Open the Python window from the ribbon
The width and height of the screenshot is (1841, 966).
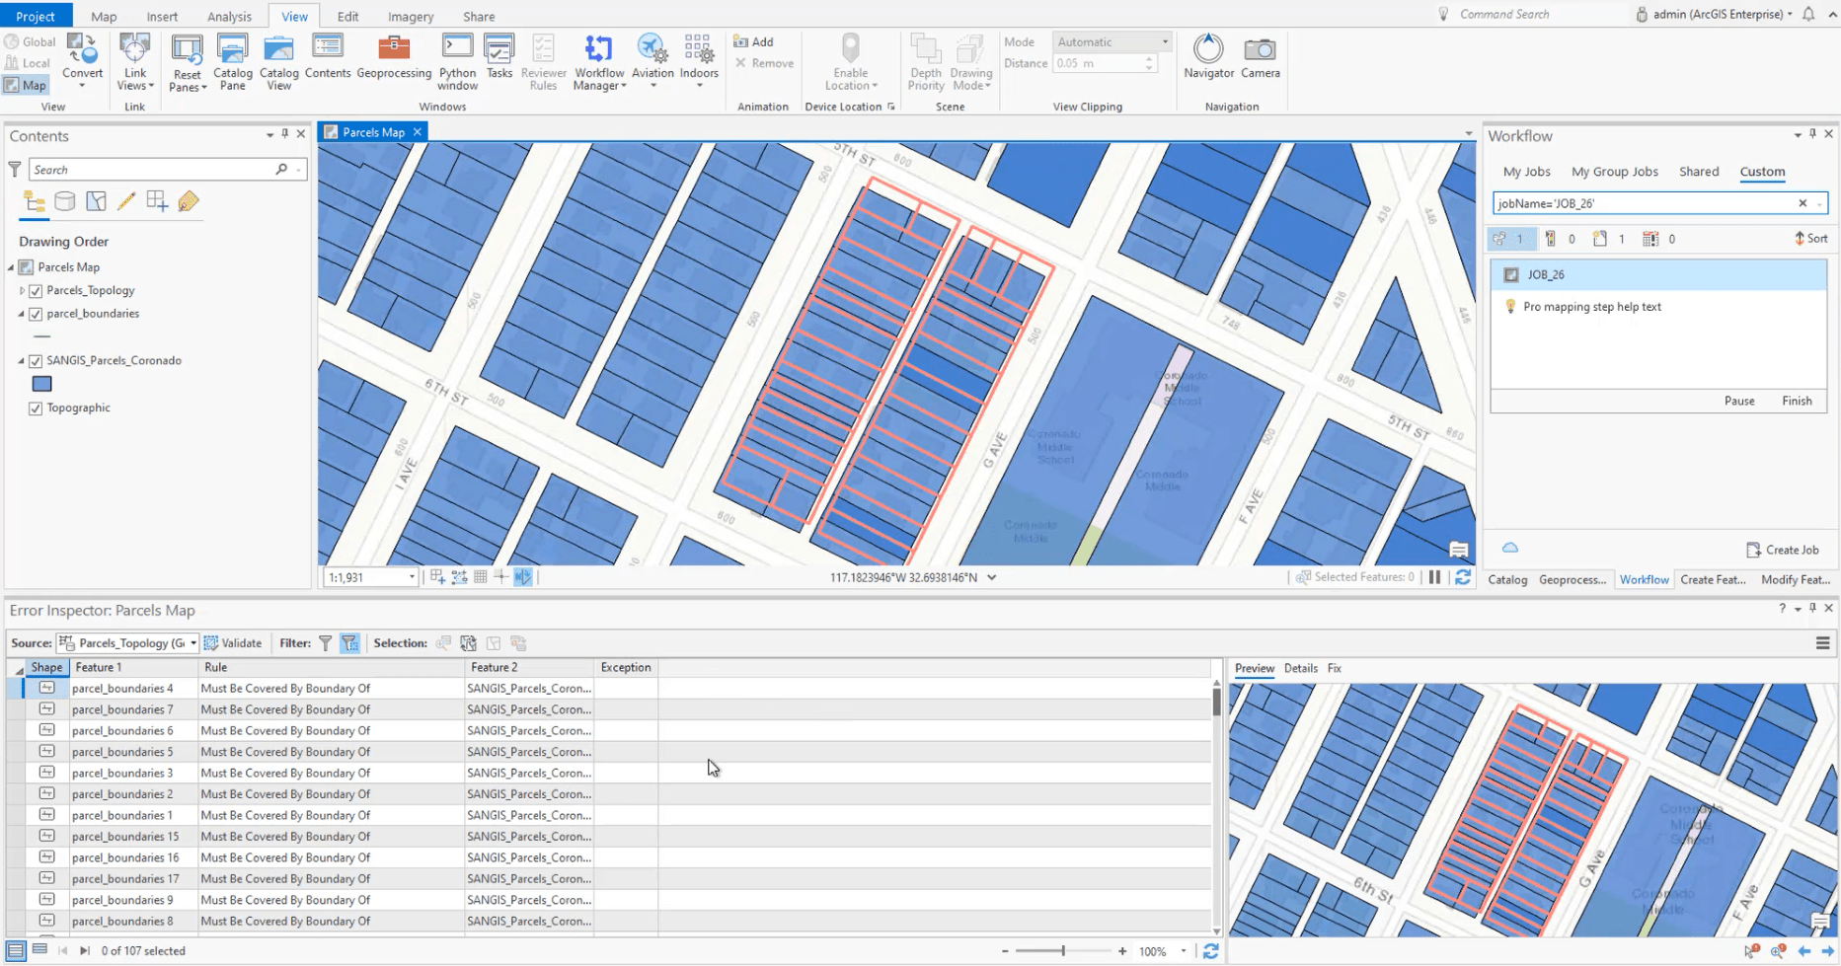[457, 62]
